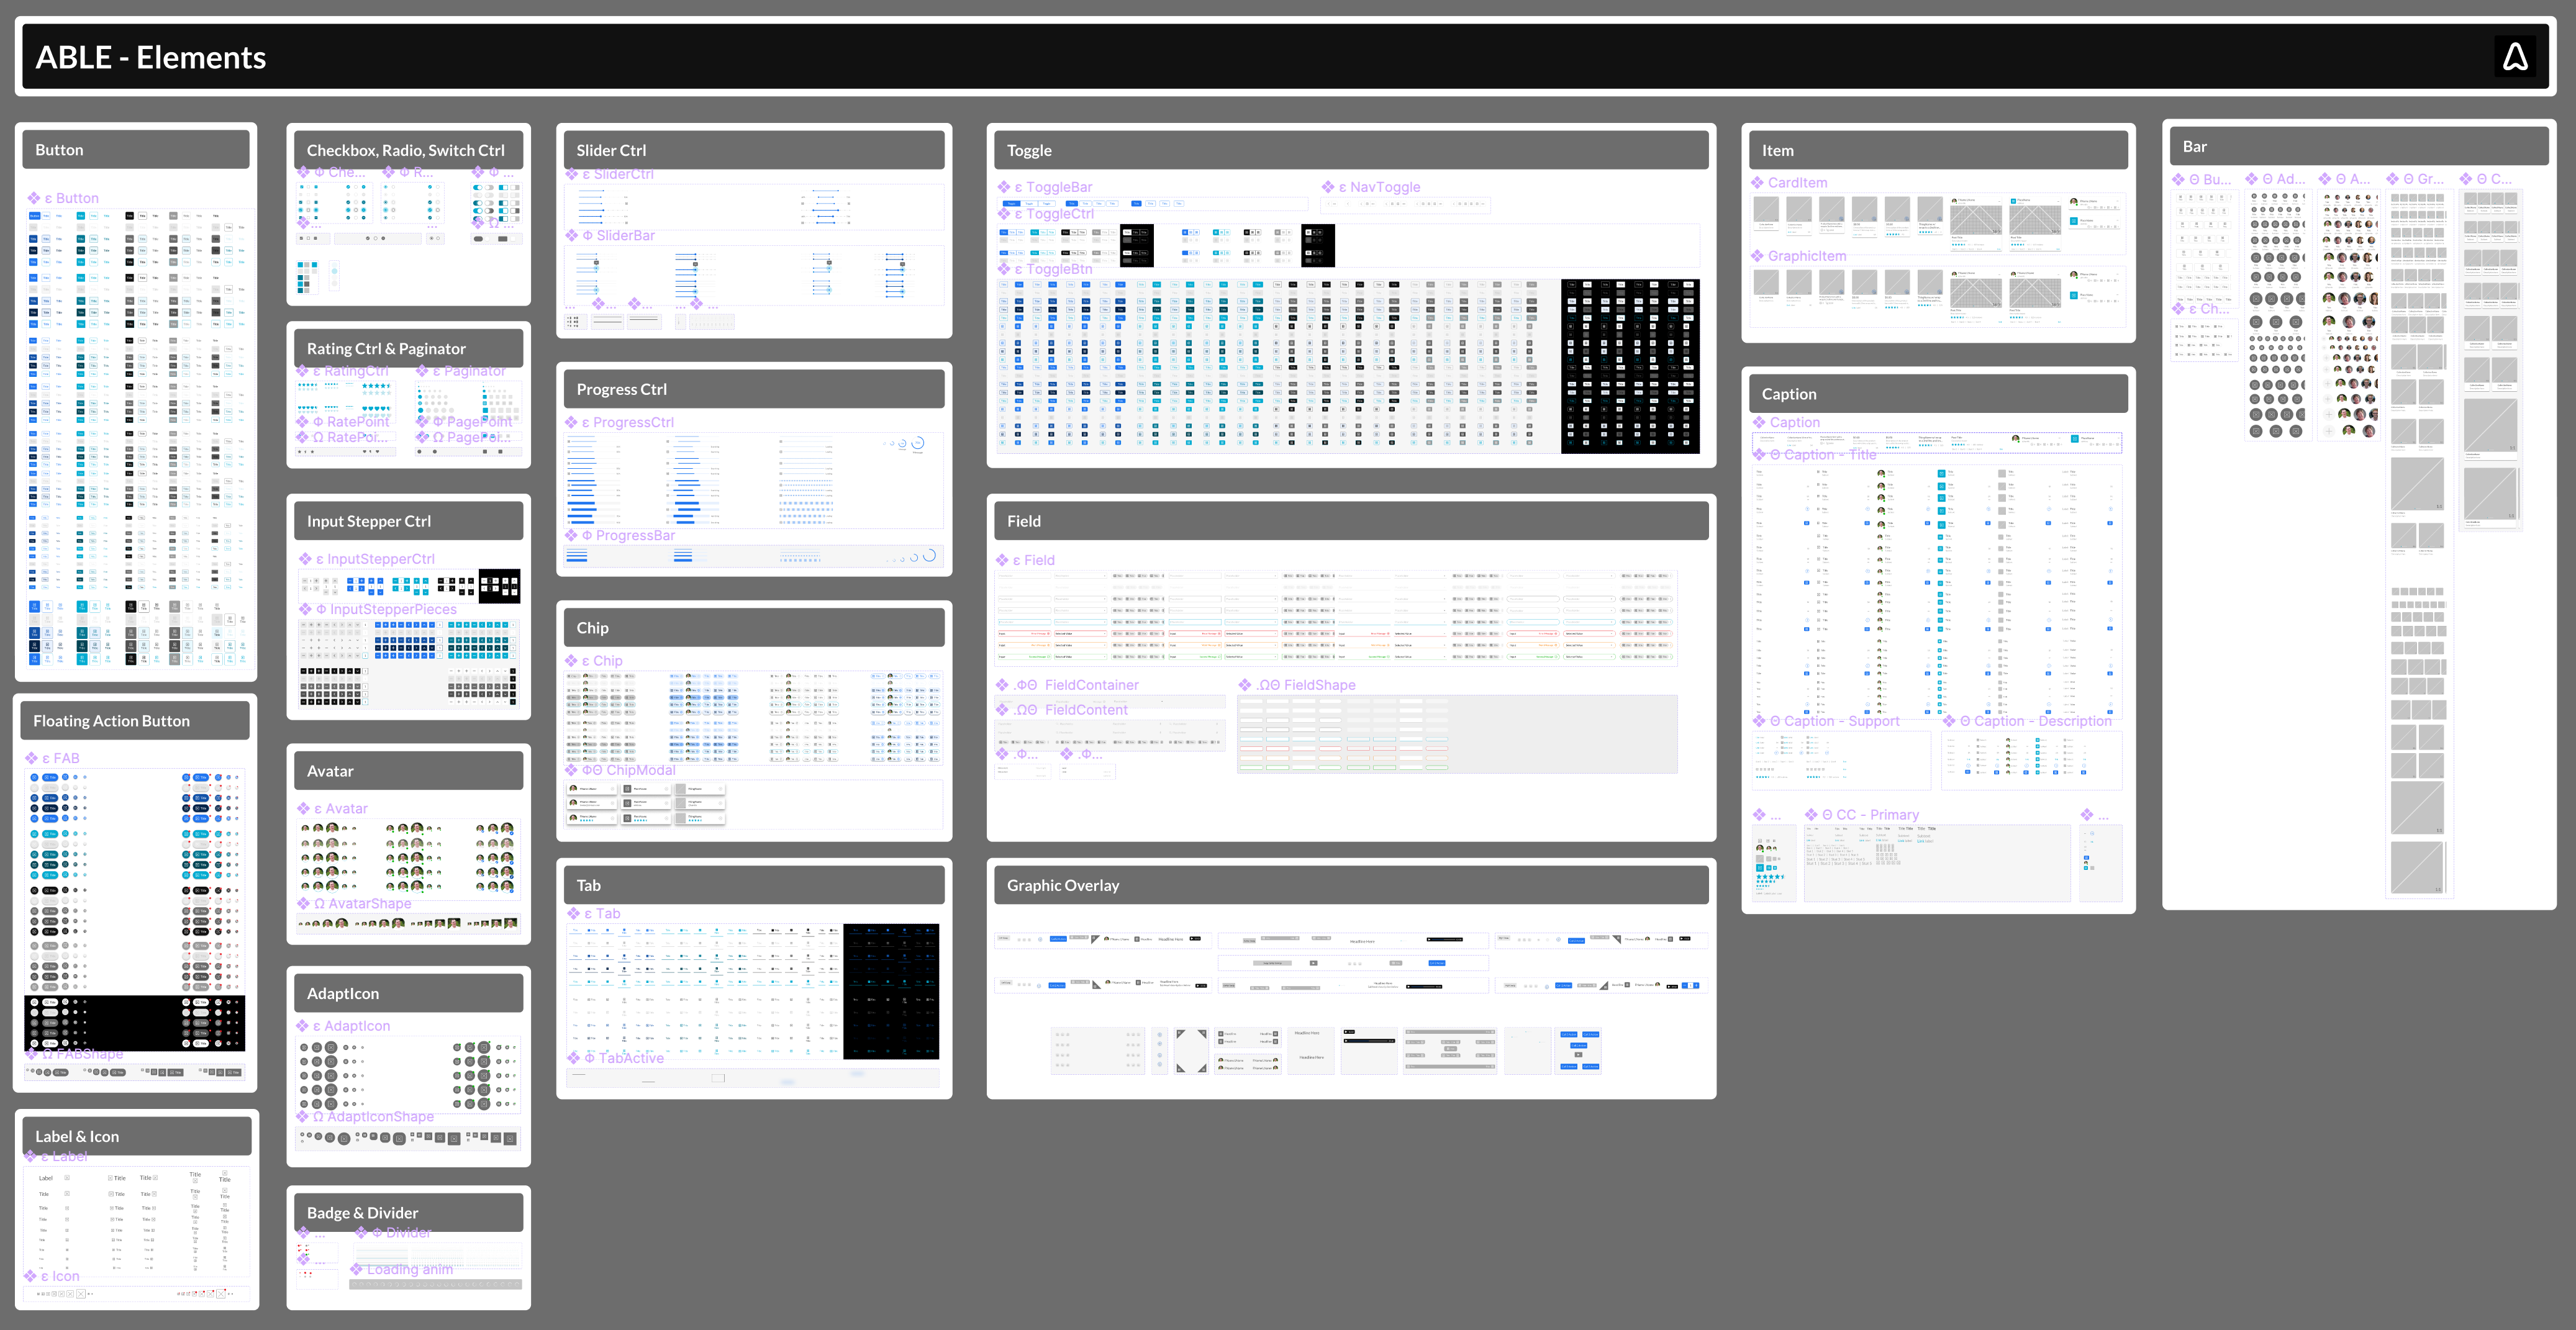Screen dimensions: 2576x1330
Task: Click the Ω FABShape component label
Action: pyautogui.click(x=82, y=1053)
